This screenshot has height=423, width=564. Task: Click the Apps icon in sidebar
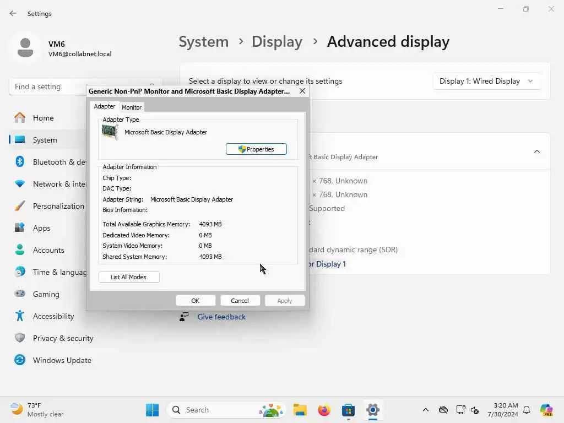[20, 227]
